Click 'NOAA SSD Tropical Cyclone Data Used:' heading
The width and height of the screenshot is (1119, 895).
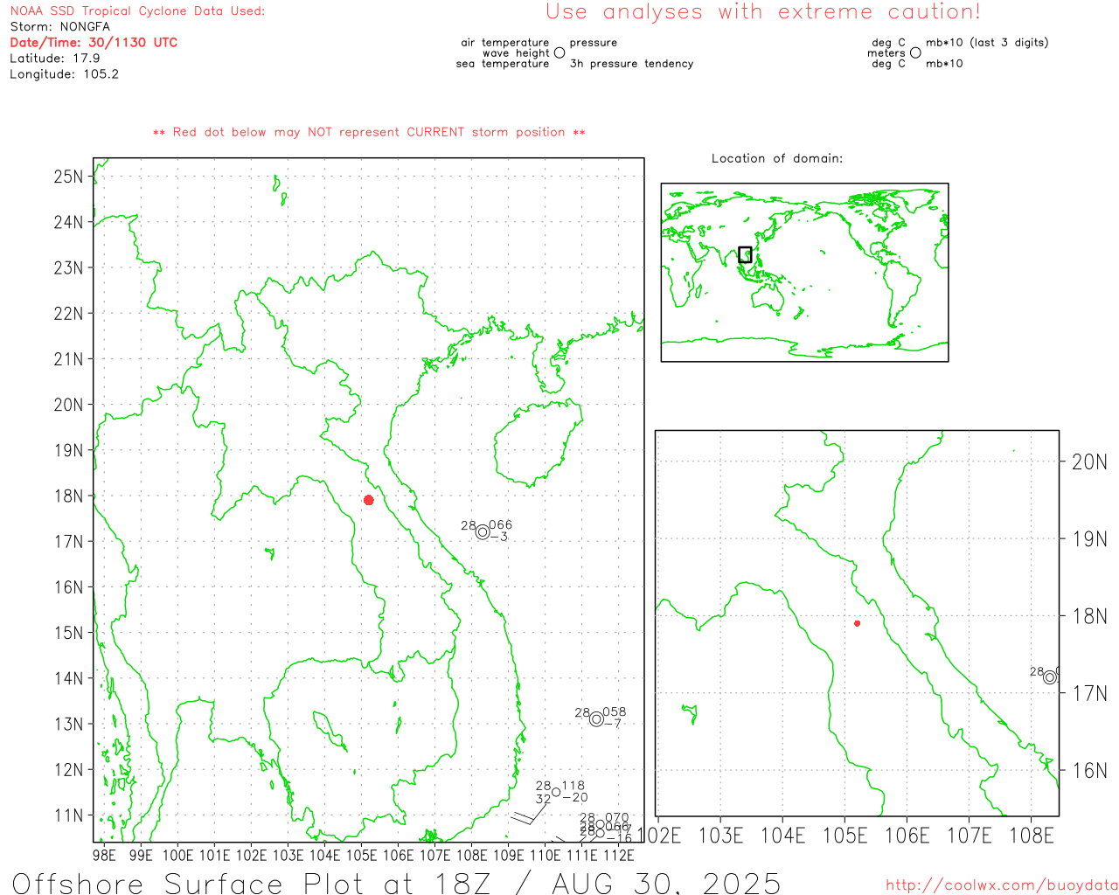pyautogui.click(x=137, y=10)
